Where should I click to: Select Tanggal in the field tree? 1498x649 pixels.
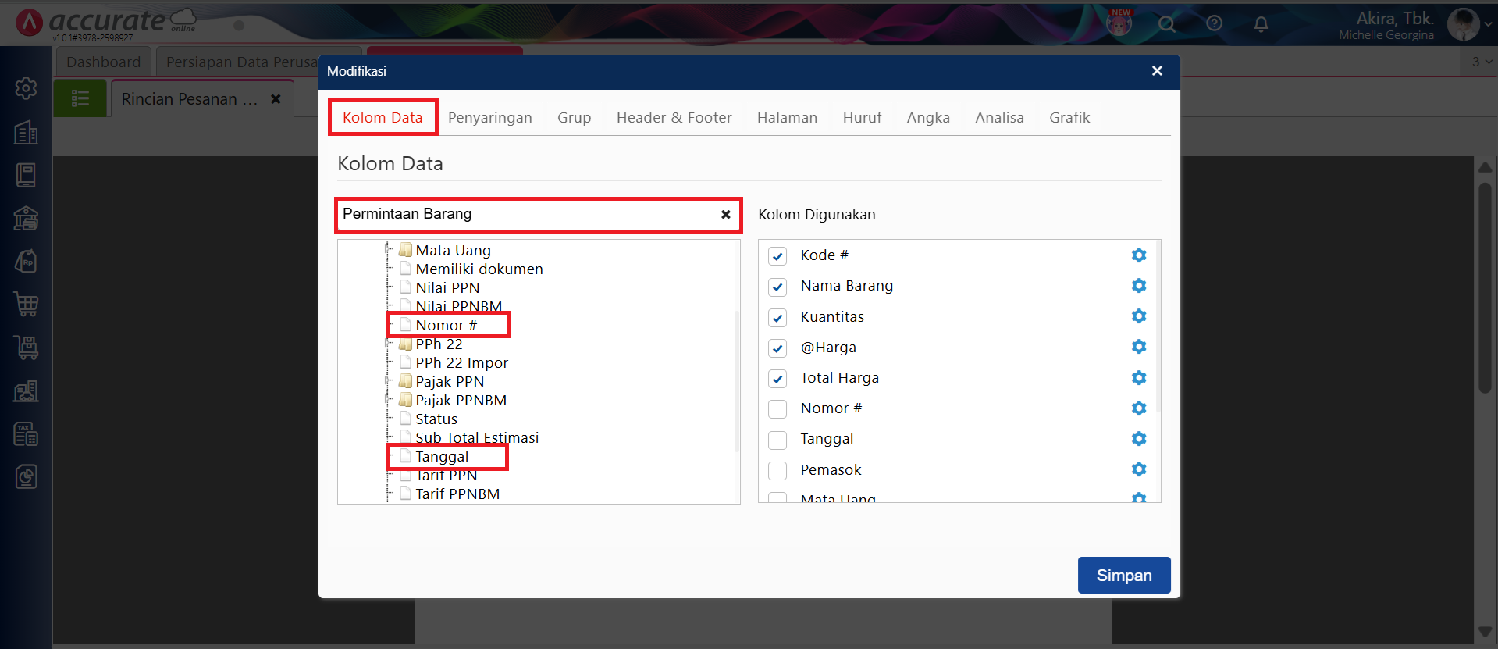click(442, 457)
